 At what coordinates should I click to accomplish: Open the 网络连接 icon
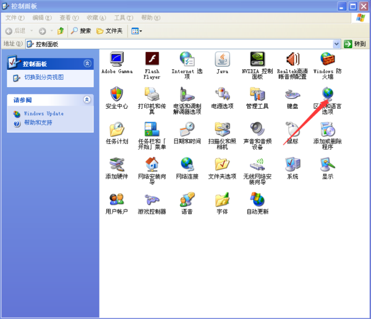(x=187, y=164)
